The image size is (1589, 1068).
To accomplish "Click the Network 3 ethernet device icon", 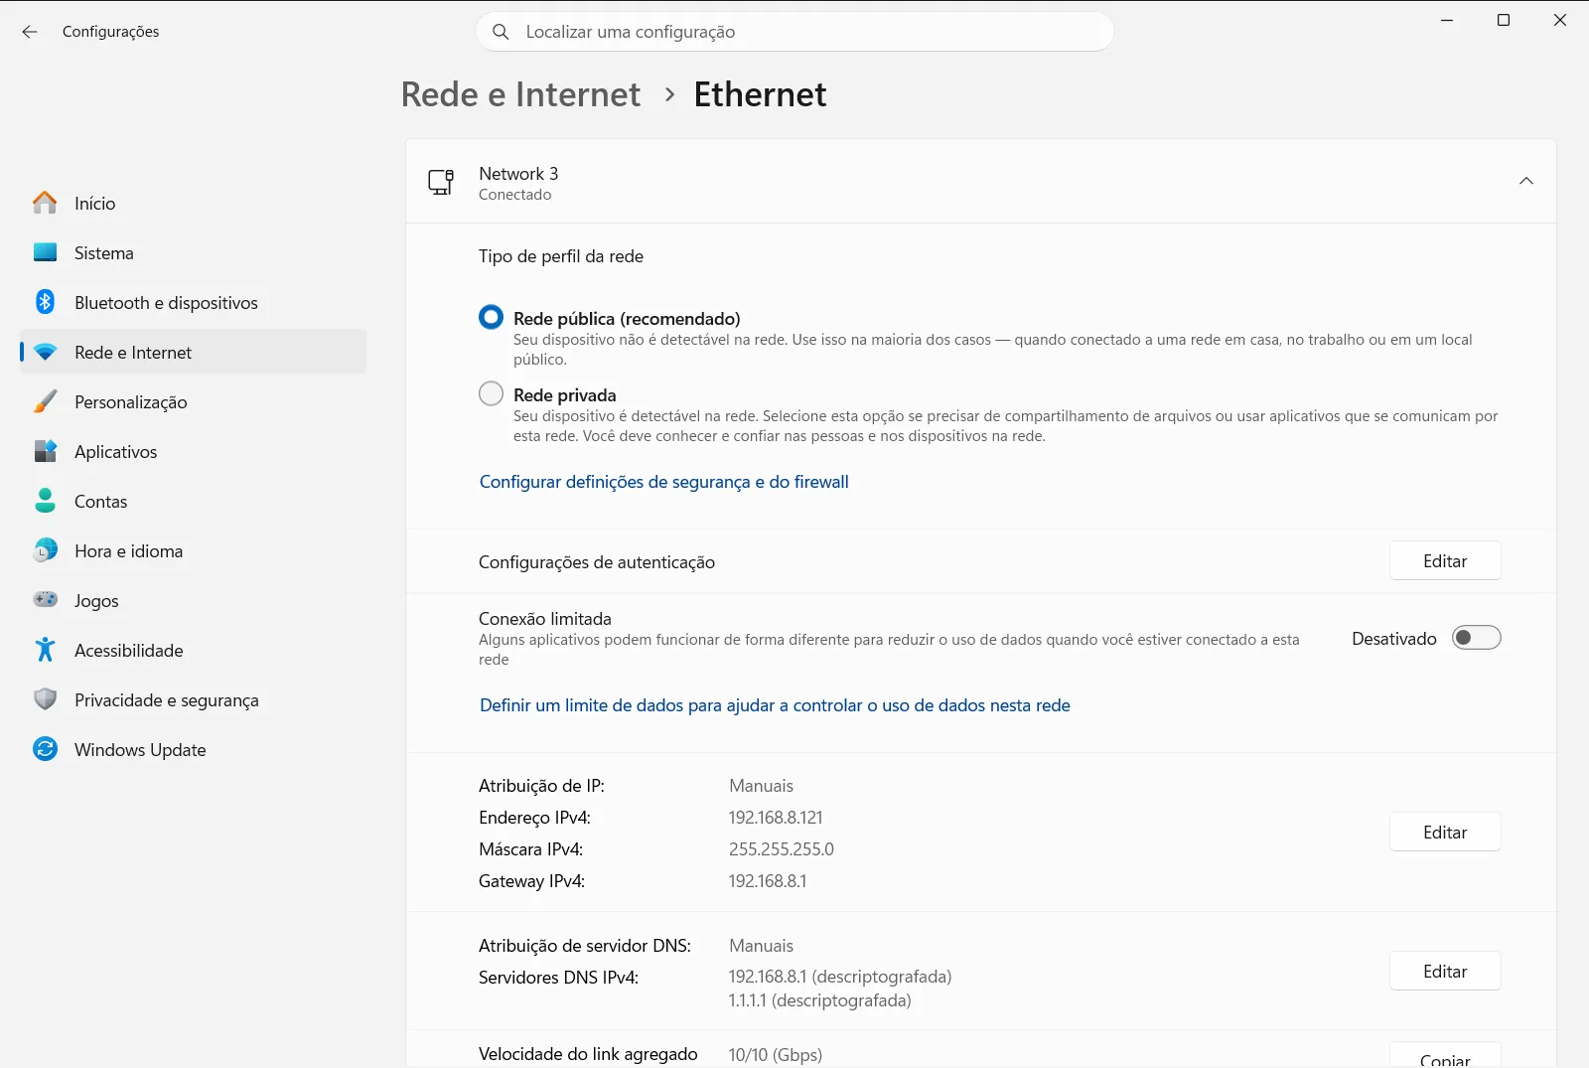I will (441, 182).
